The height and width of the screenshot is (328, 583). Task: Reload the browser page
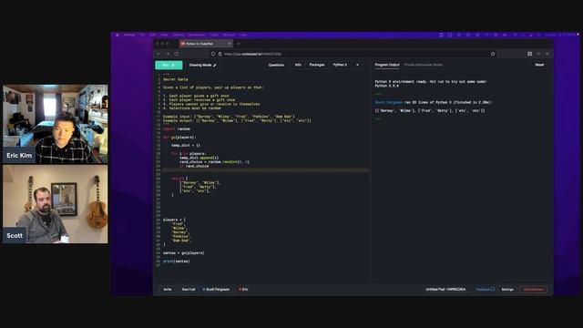[x=176, y=54]
